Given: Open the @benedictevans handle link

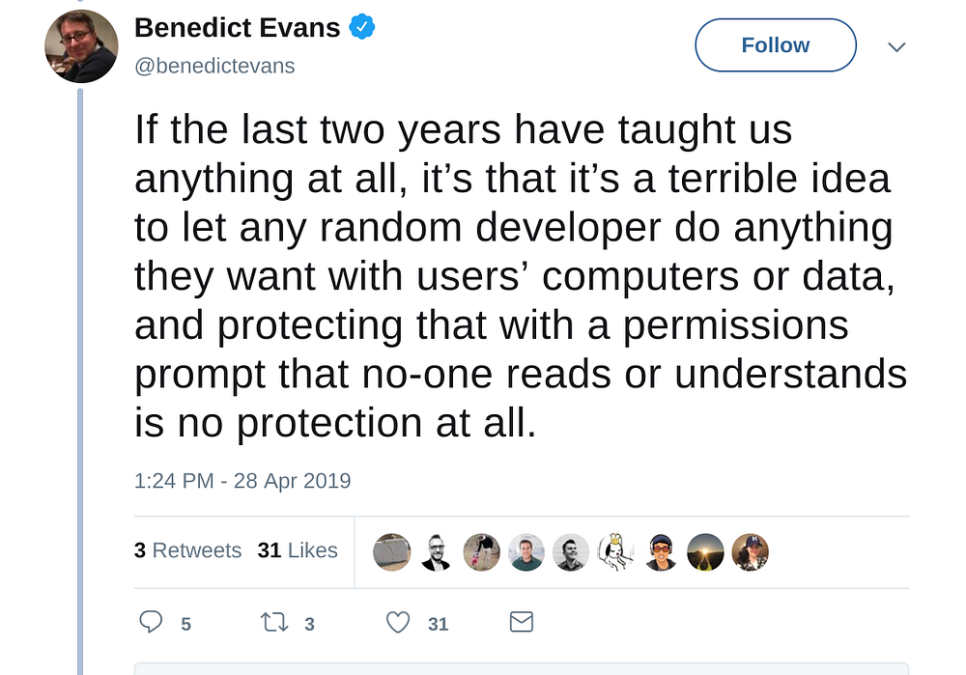Looking at the screenshot, I should click(x=214, y=66).
